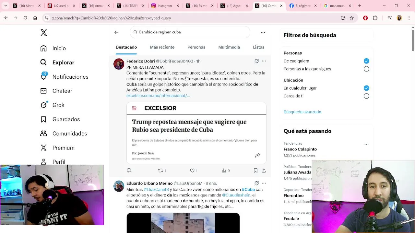The image size is (415, 233).
Task: Open browser extensions puzzle icon
Action: [375, 18]
